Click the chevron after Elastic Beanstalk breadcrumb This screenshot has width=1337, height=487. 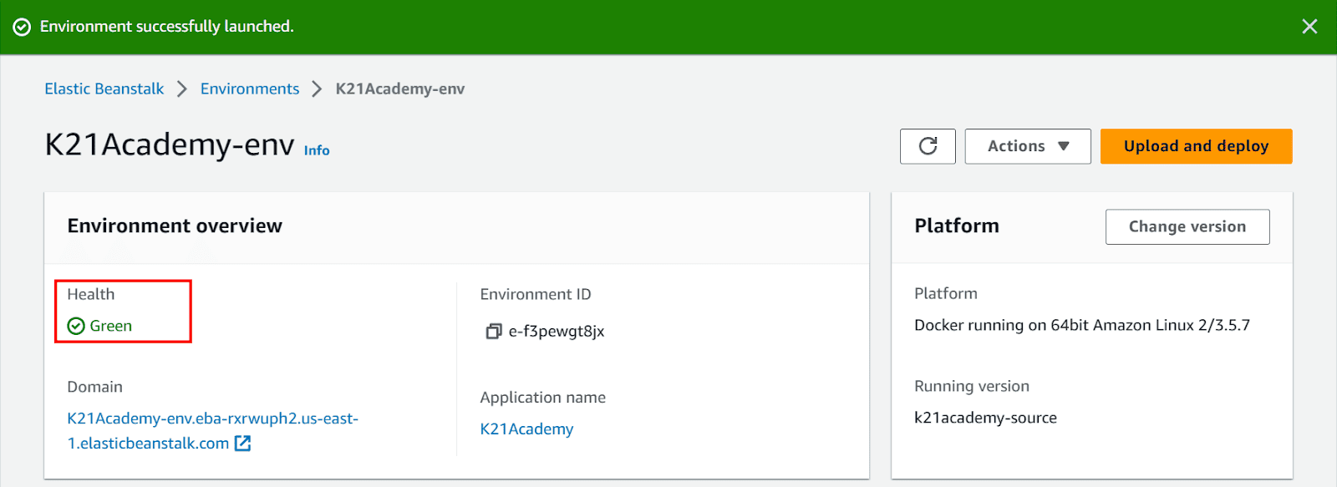[x=182, y=89]
